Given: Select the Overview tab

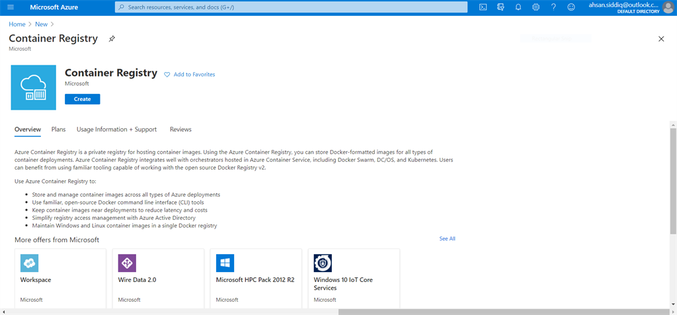Looking at the screenshot, I should pyautogui.click(x=28, y=129).
